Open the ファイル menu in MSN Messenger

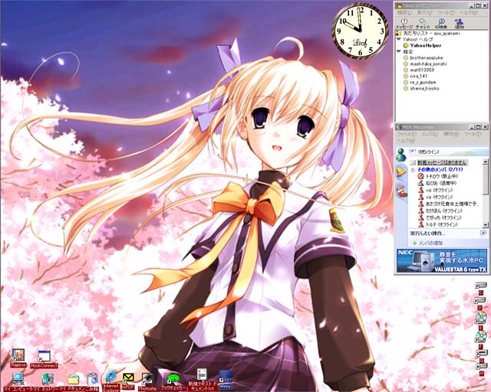click(406, 134)
